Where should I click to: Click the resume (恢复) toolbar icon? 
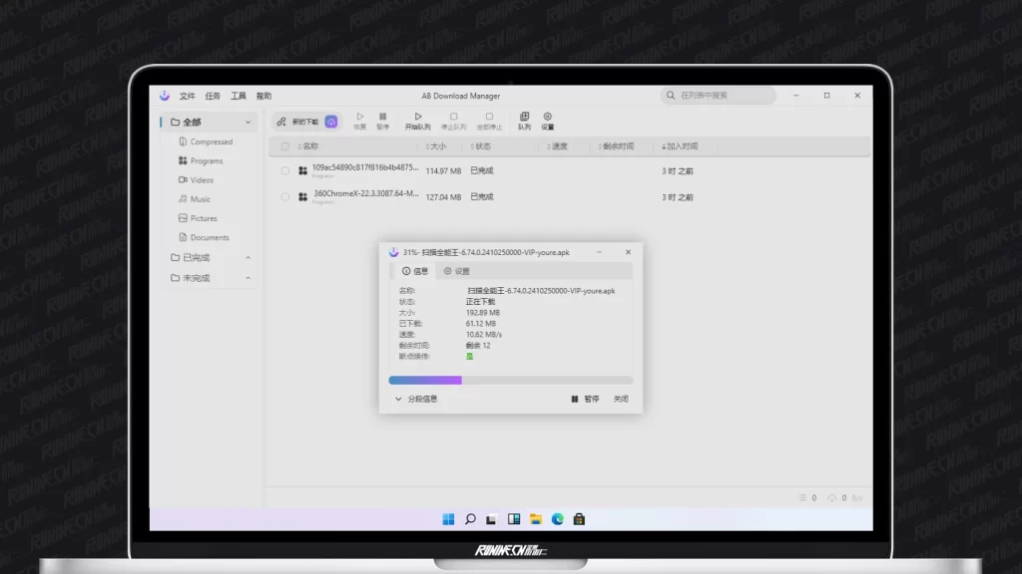point(360,121)
